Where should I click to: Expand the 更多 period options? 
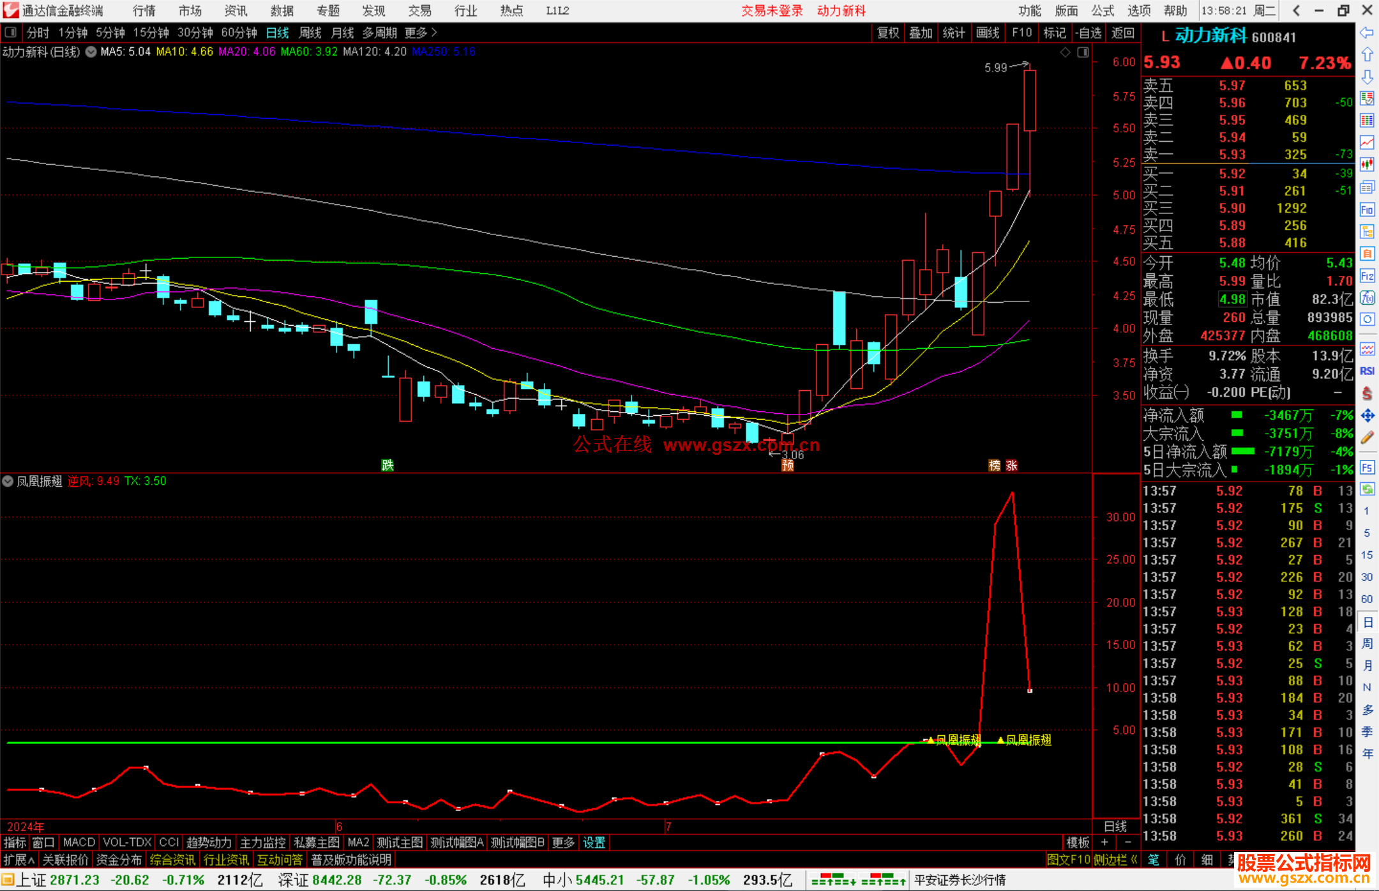[x=421, y=32]
